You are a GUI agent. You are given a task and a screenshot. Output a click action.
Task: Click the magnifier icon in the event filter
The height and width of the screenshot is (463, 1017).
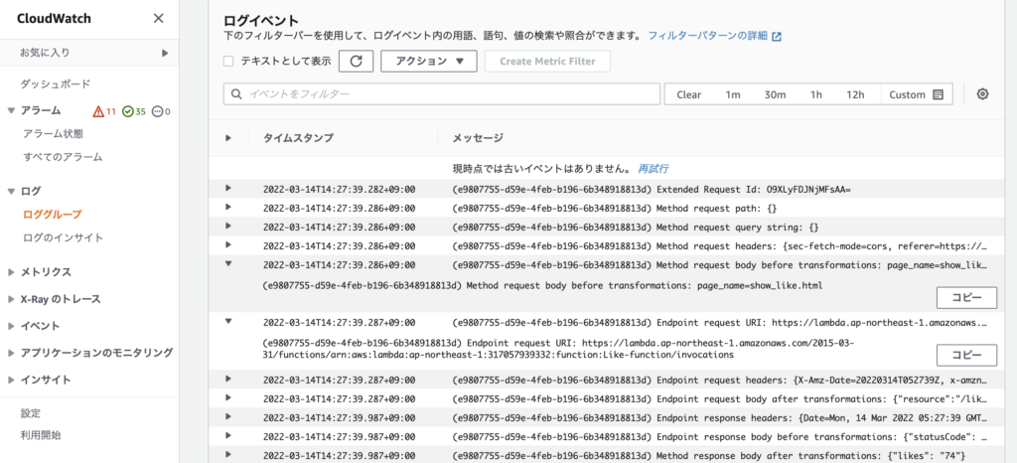coord(236,94)
